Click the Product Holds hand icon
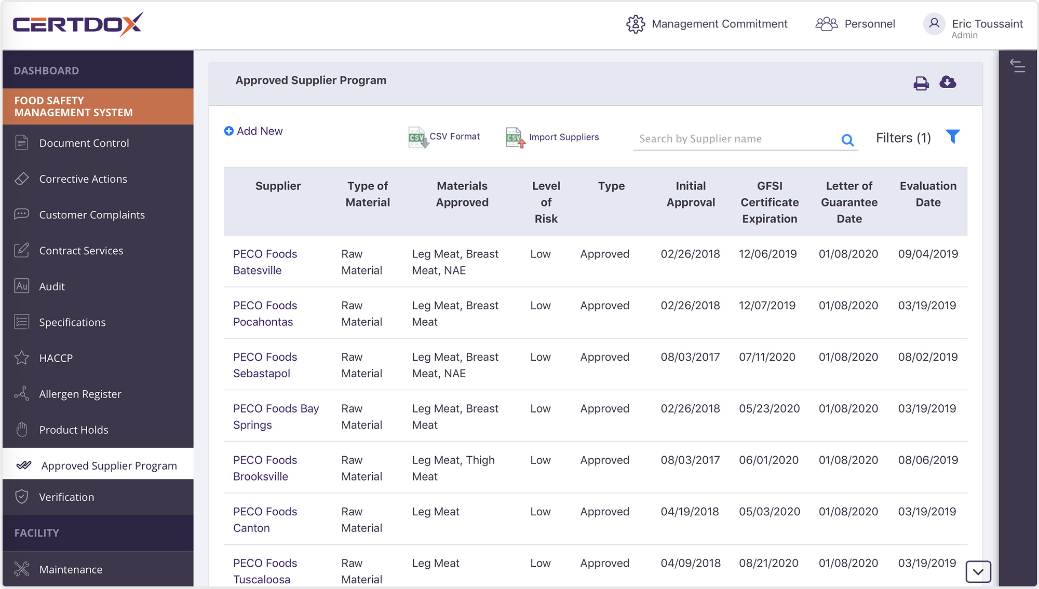Image resolution: width=1039 pixels, height=589 pixels. 22,429
